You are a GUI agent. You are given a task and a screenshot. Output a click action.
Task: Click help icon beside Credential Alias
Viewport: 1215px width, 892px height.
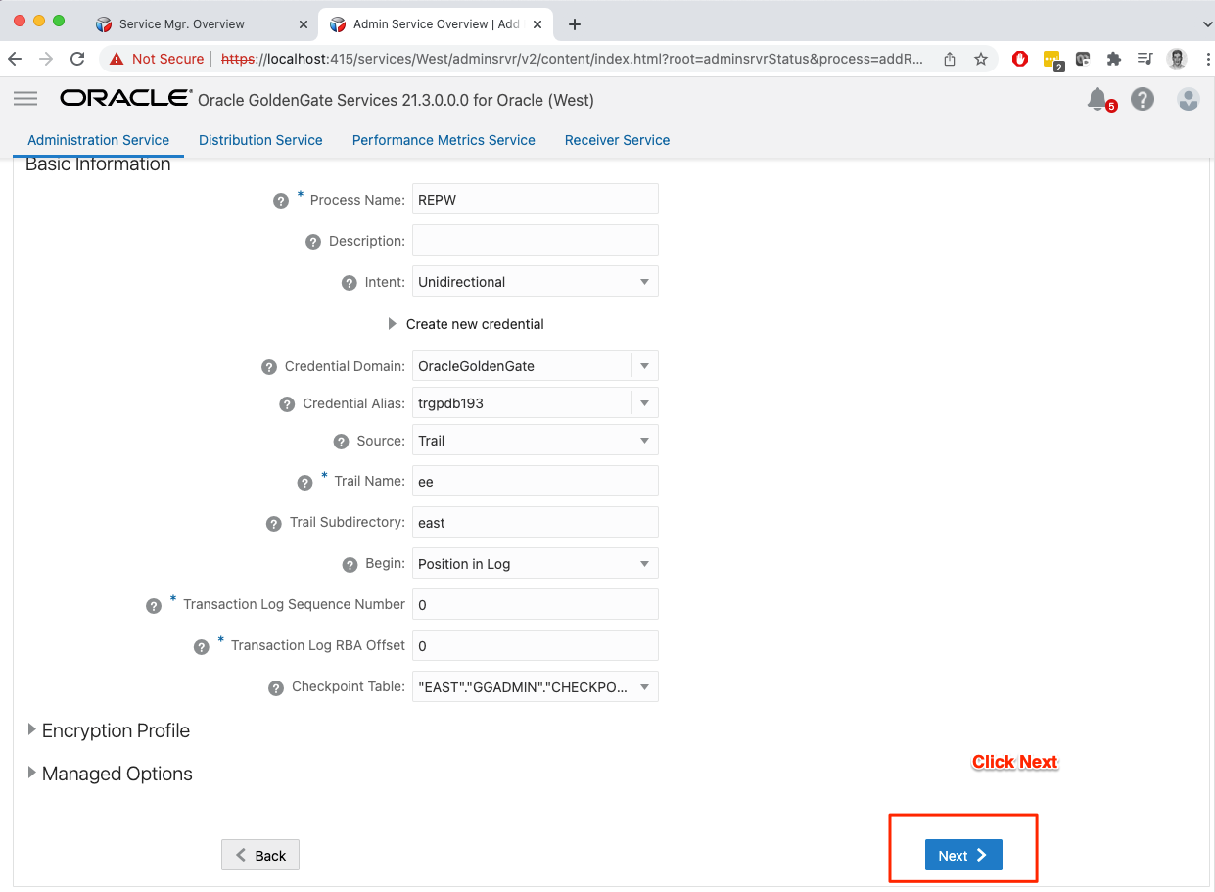pyautogui.click(x=287, y=404)
